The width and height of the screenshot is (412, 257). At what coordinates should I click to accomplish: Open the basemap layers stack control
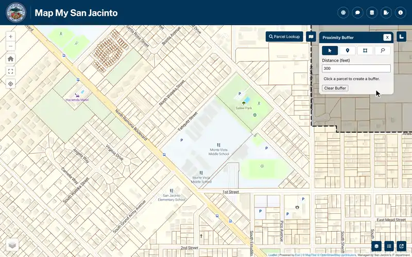(x=12, y=245)
